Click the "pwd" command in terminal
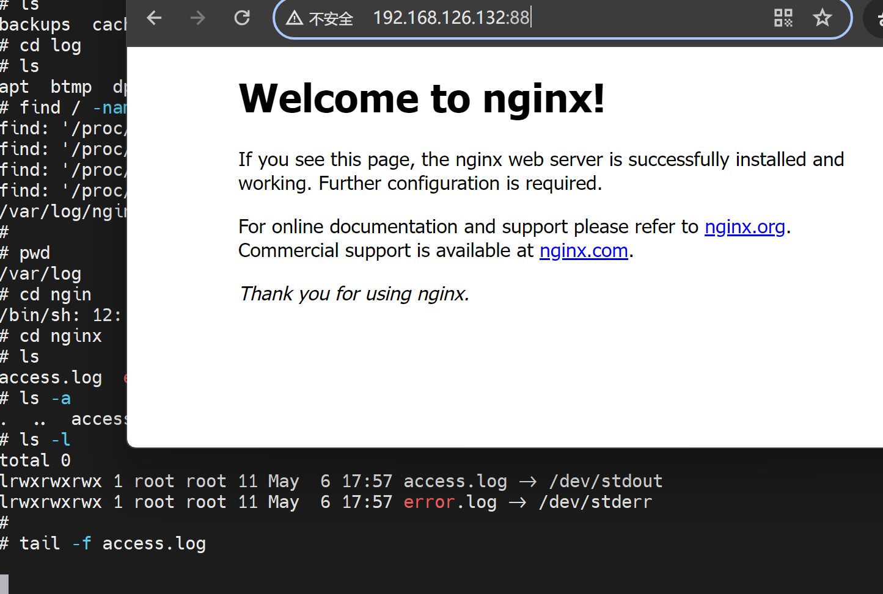883x594 pixels. tap(34, 253)
